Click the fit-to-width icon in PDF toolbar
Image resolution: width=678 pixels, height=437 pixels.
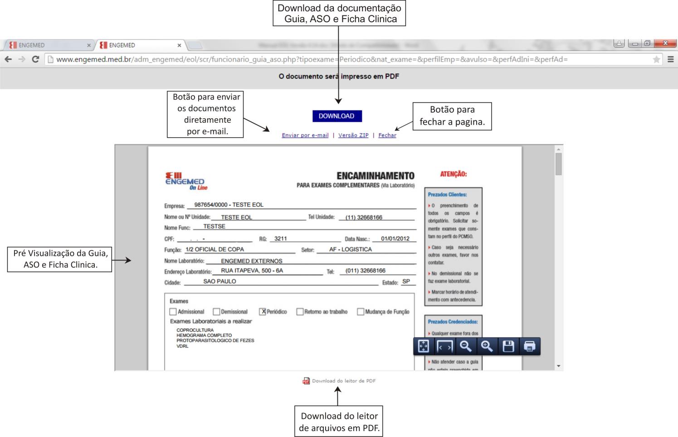444,346
